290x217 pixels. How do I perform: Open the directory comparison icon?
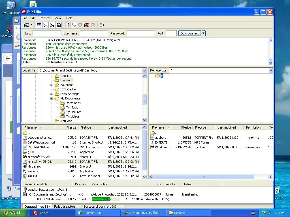pyautogui.click(x=102, y=25)
